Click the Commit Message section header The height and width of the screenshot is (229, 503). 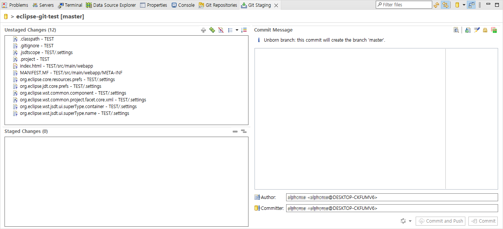pos(273,30)
